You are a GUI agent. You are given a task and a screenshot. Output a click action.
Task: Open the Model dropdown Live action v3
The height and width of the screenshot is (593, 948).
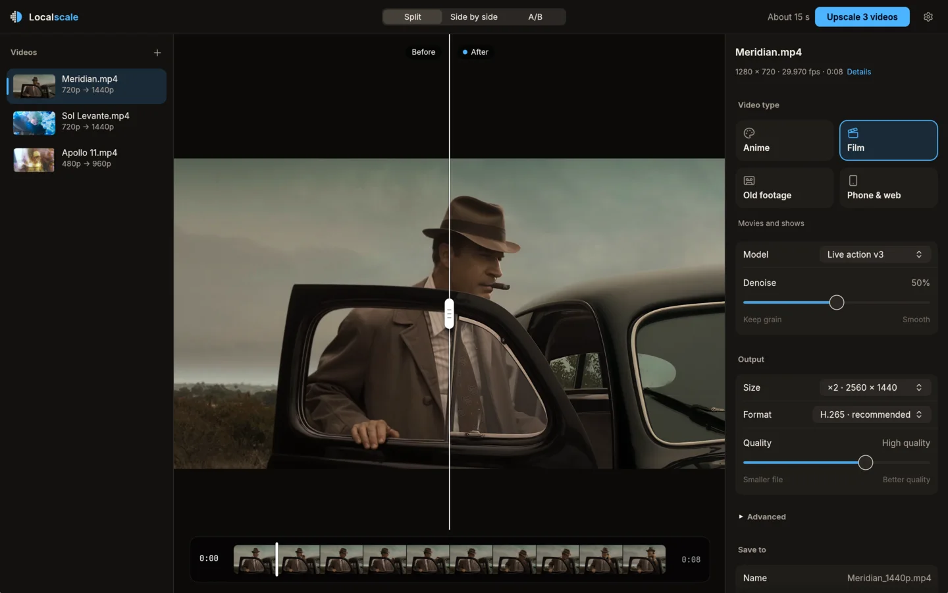point(875,254)
